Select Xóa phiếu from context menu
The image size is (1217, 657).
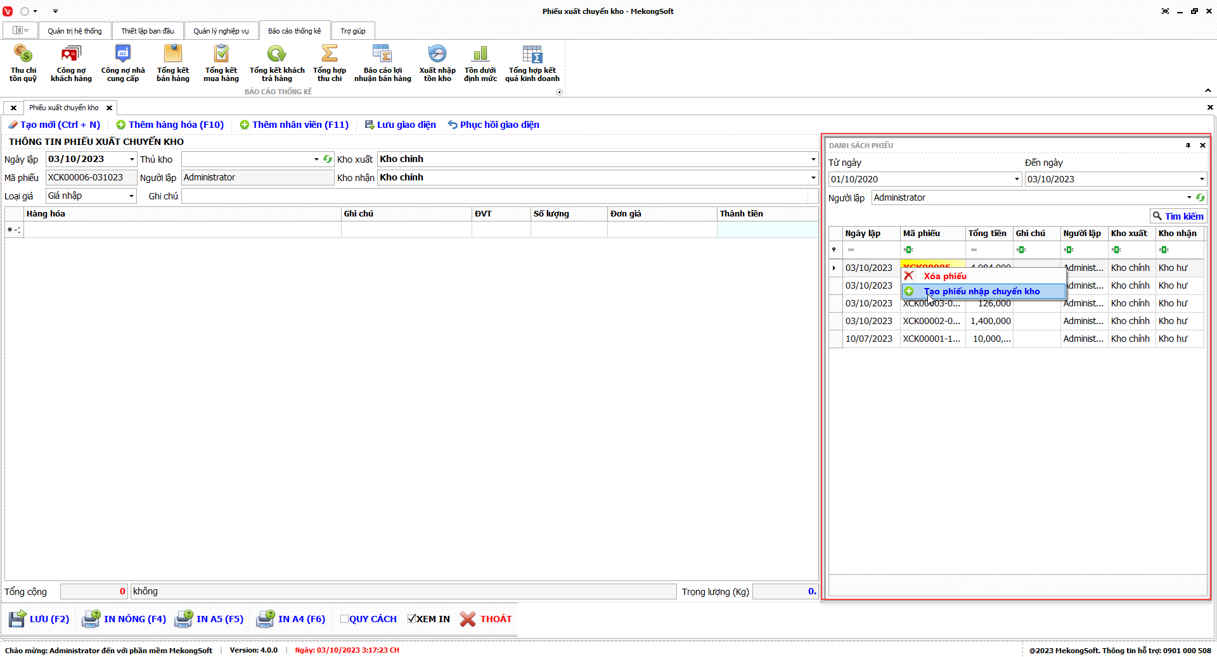pyautogui.click(x=944, y=276)
